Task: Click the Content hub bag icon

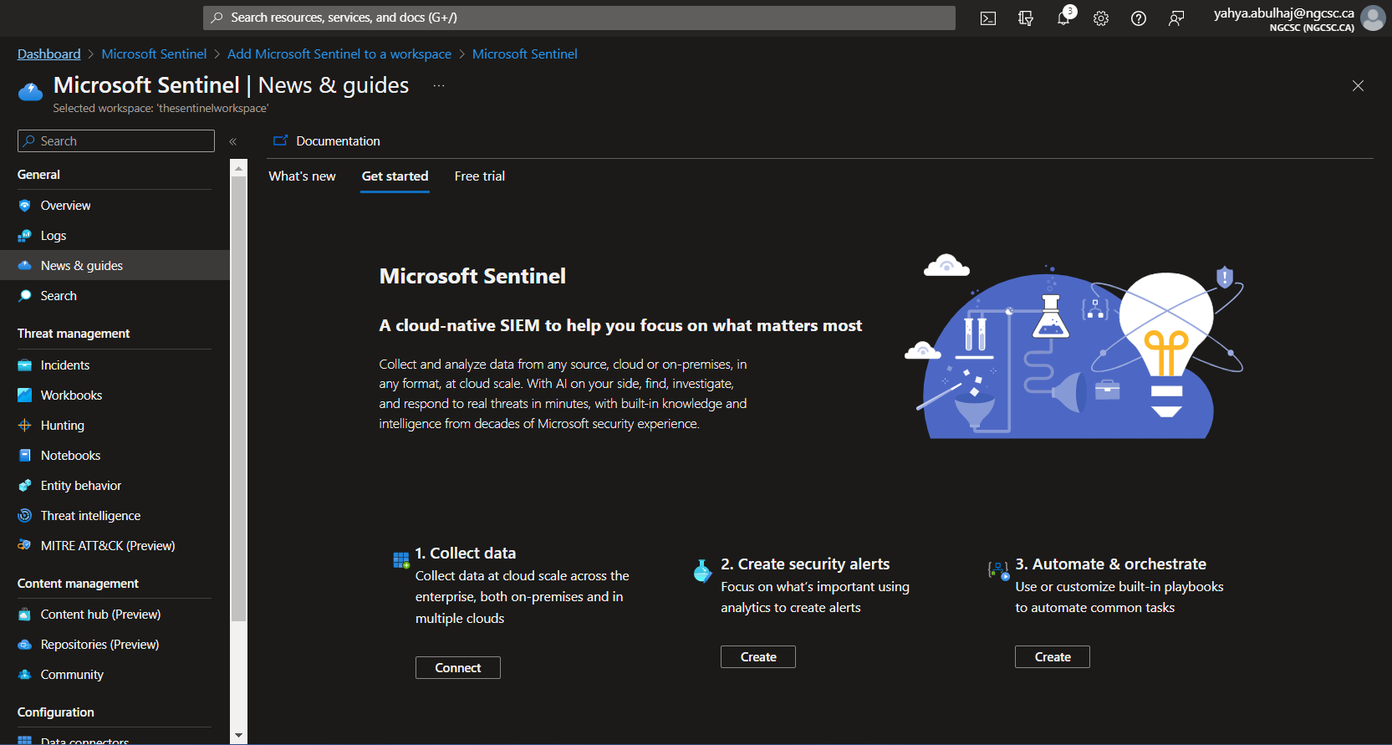Action: [25, 615]
